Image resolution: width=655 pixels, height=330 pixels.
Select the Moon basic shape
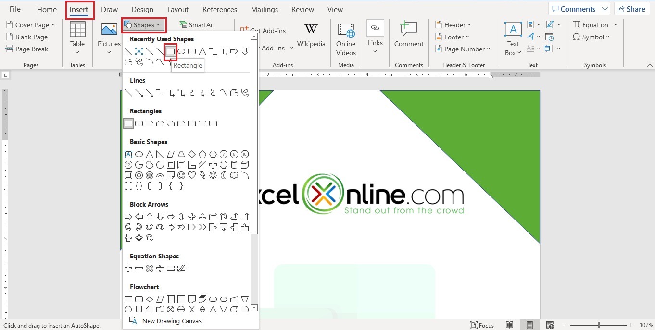pos(224,175)
